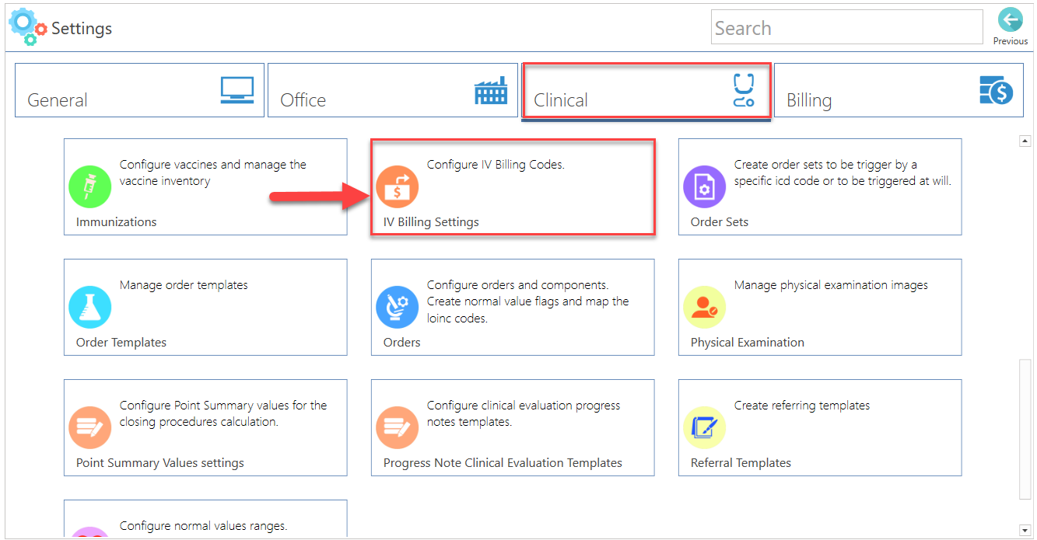Open the Order Sets label
The image size is (1037, 540).
720,222
